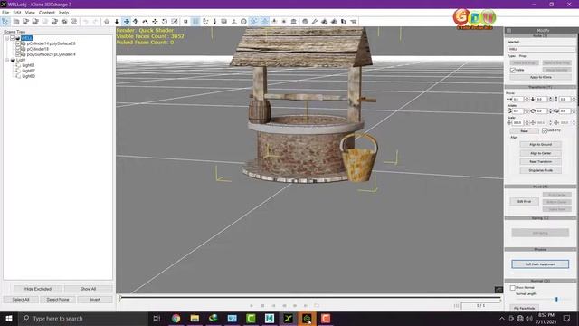Click the black down-arrow icon in toolbar
This screenshot has width=579, height=326.
[x=117, y=22]
